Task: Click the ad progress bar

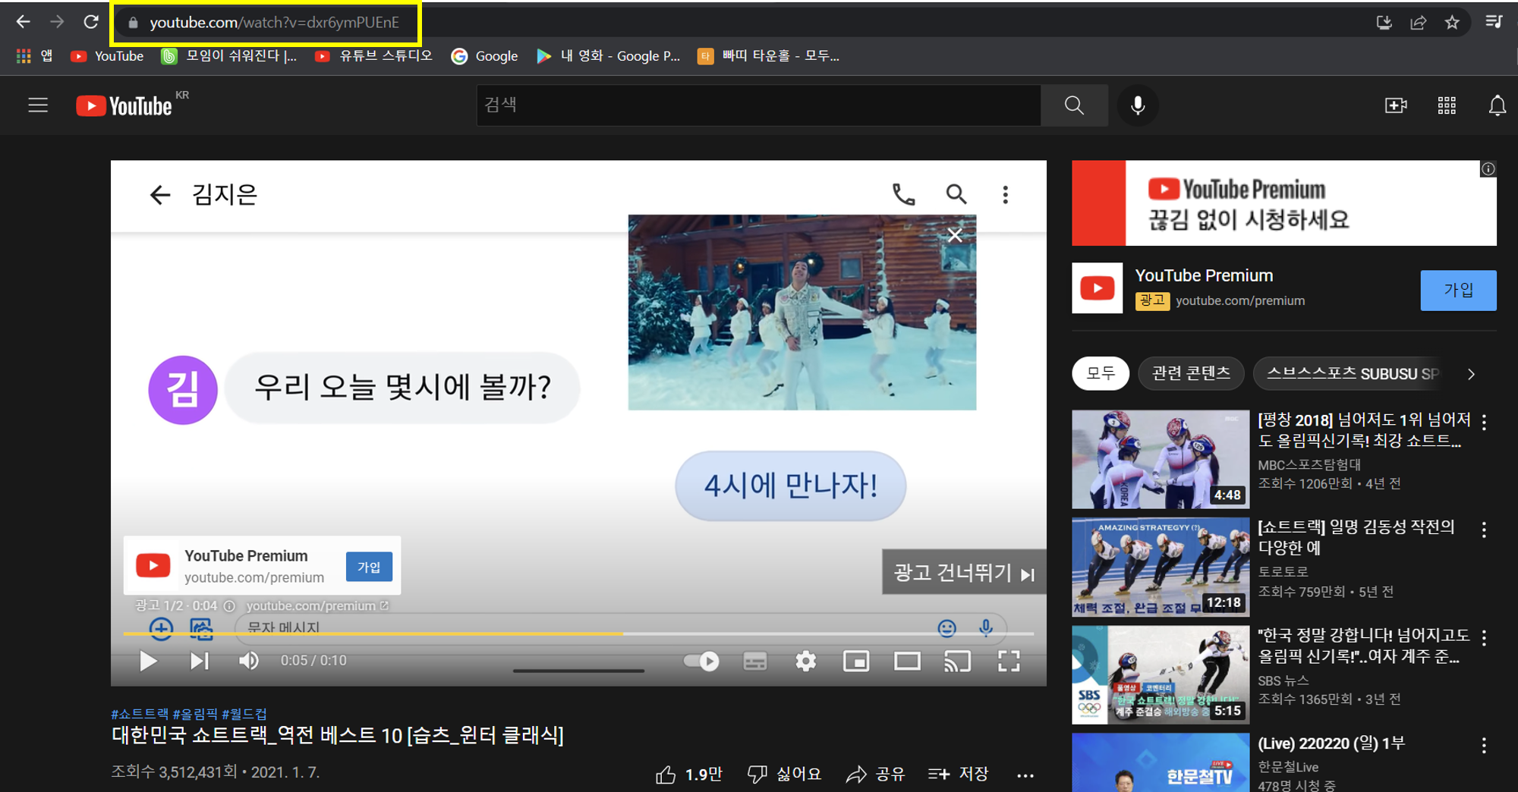Action: coord(578,633)
